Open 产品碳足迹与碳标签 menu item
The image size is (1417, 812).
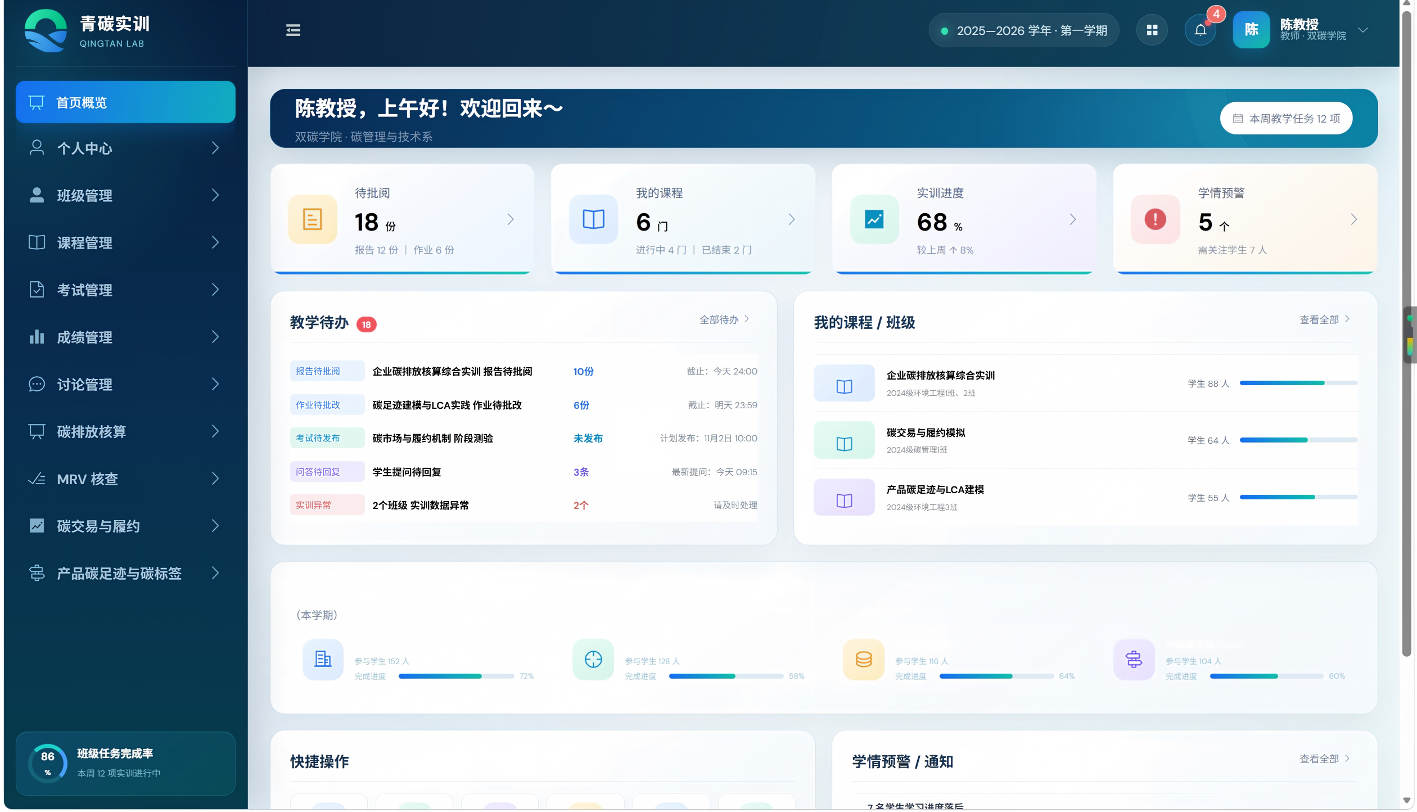[125, 574]
